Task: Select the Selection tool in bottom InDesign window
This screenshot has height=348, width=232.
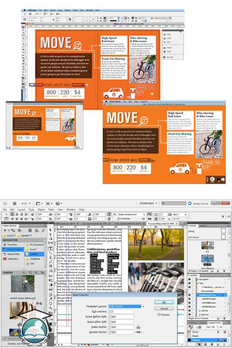Action: tap(50, 230)
